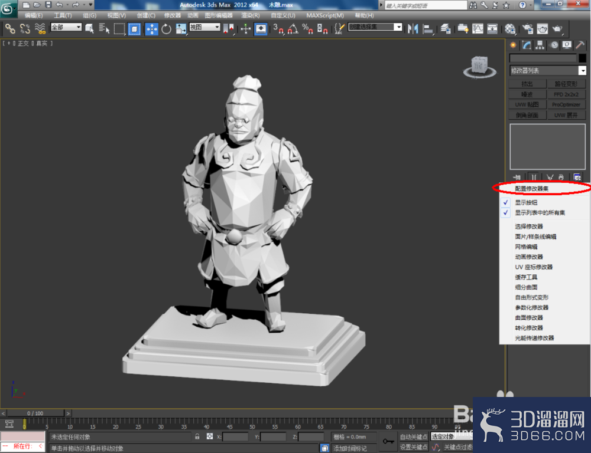Activate the Select and Rotate tool
The height and width of the screenshot is (453, 591).
[166, 28]
